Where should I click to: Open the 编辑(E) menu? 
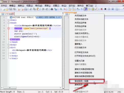(12, 6)
